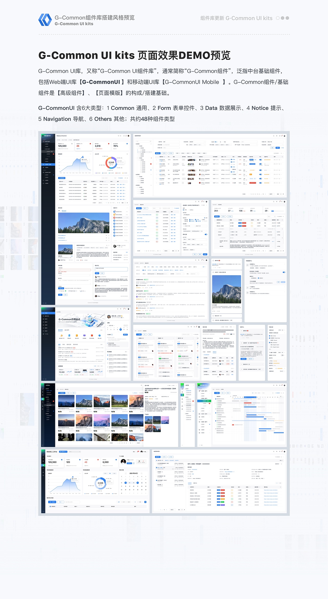Open the mountain photo in the notification panel mockup
The image size is (328, 599).
pos(227,289)
